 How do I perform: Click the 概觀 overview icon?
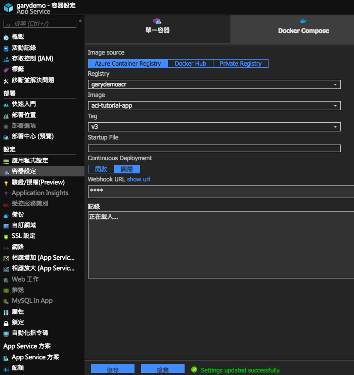pos(6,37)
